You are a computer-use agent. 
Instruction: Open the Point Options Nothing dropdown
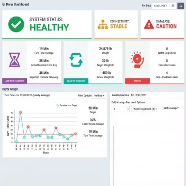pos(99,96)
